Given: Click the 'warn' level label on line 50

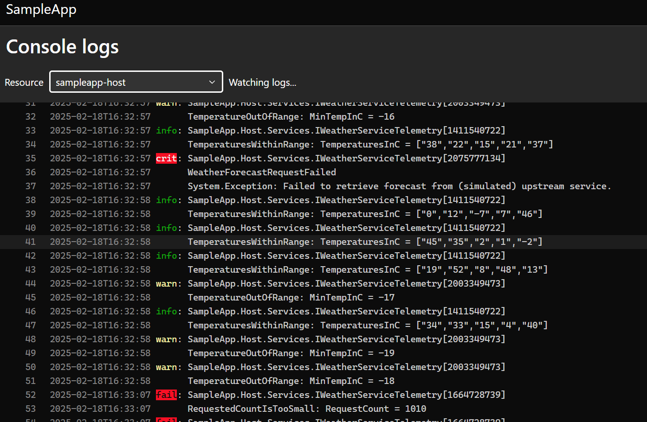Looking at the screenshot, I should pyautogui.click(x=166, y=367).
